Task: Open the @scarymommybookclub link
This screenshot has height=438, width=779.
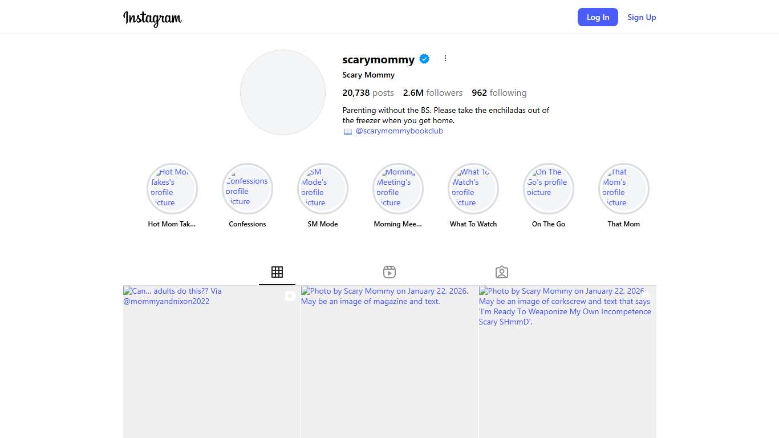Action: coord(399,131)
